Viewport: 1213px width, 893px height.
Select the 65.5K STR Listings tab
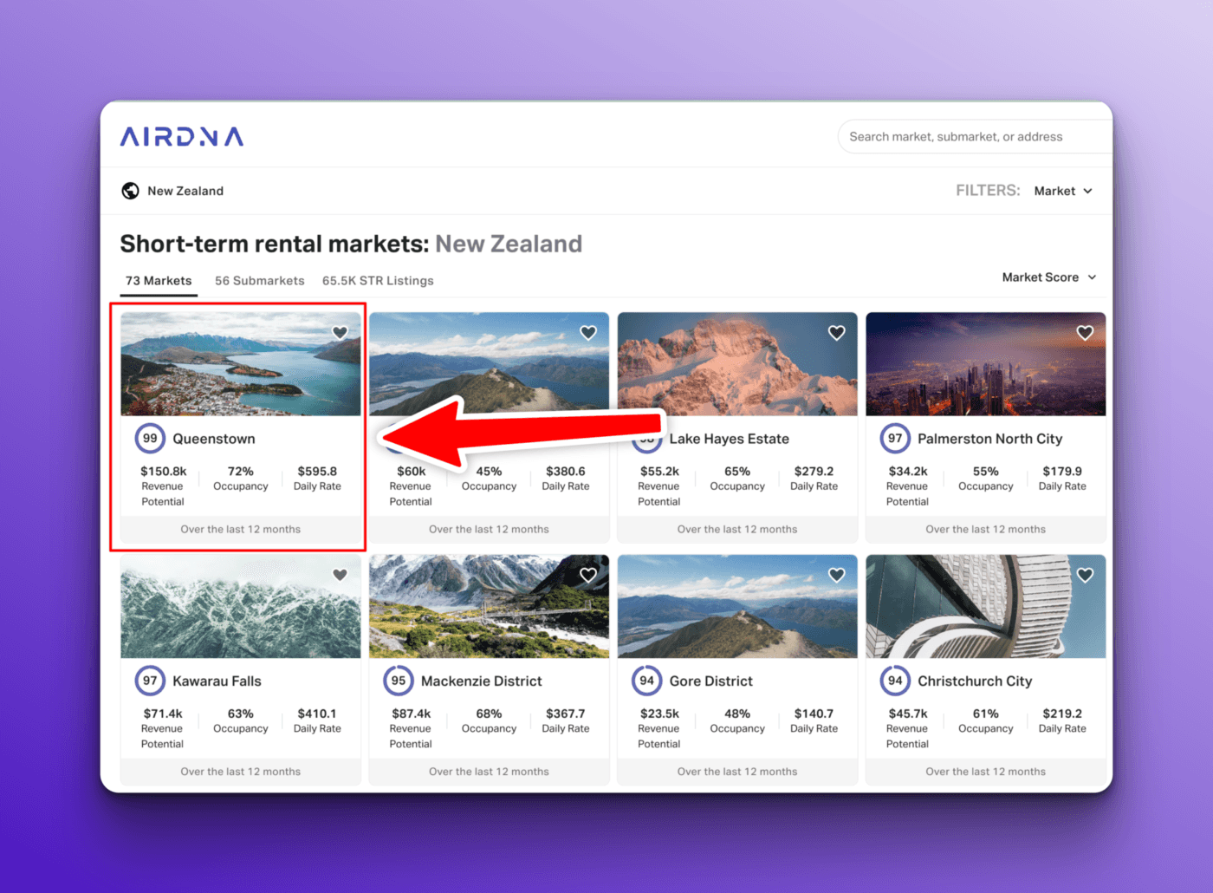(x=378, y=281)
